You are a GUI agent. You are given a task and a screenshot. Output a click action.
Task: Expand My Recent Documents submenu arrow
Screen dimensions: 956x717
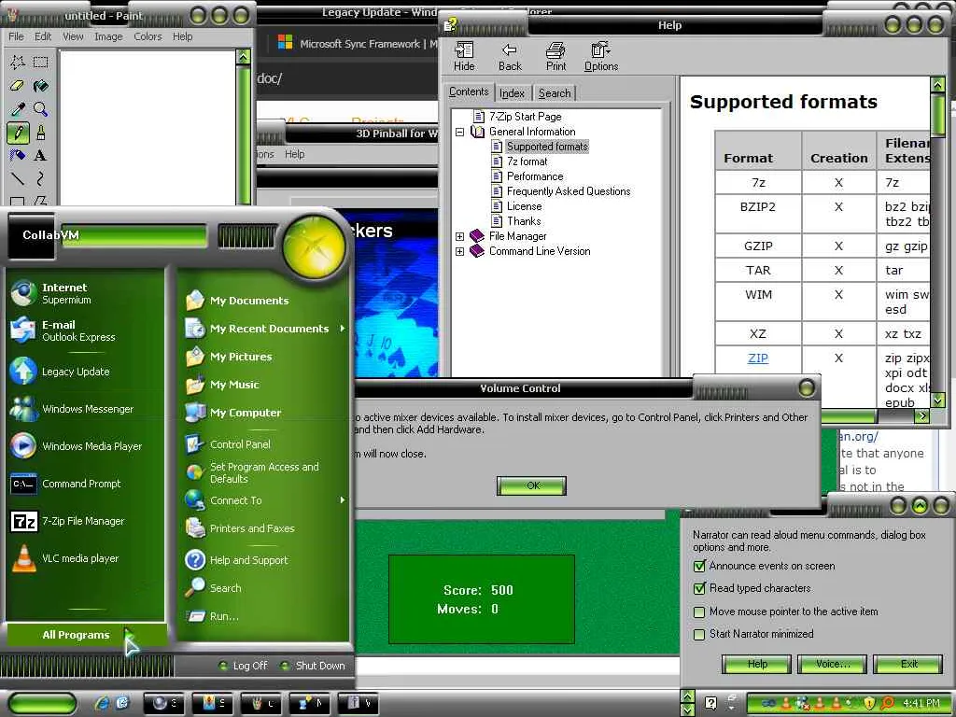pyautogui.click(x=342, y=329)
